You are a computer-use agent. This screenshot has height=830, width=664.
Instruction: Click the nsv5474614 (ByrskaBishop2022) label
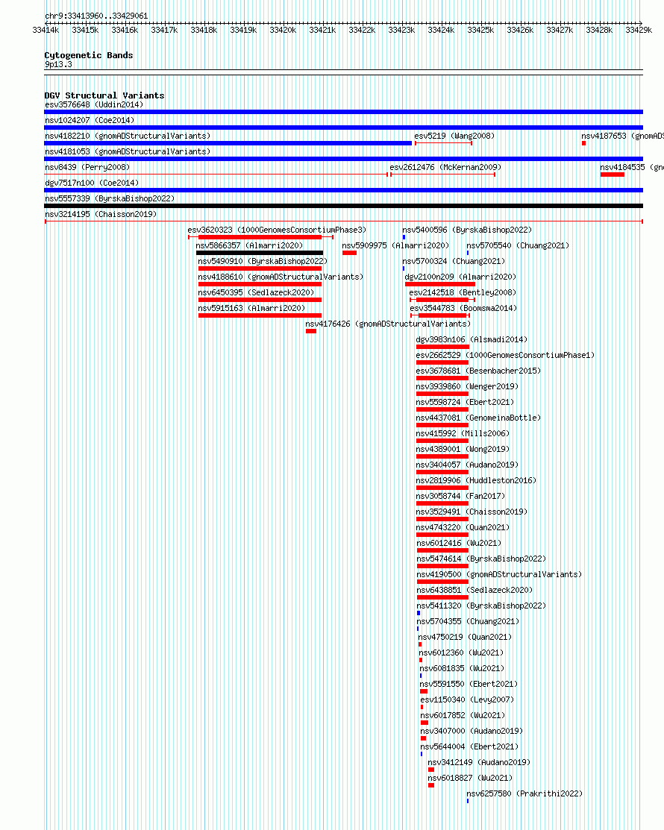tap(481, 559)
